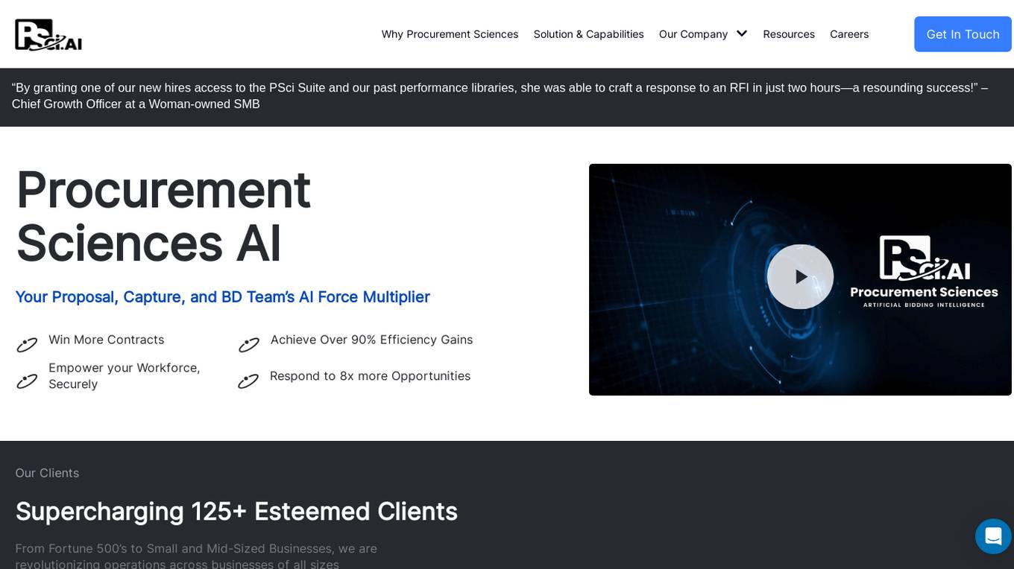
Task: Open the Our Company menu
Action: click(693, 34)
